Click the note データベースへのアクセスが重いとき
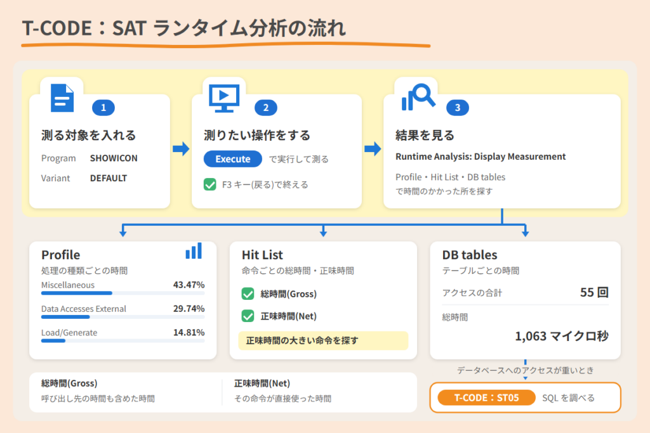This screenshot has height=433, width=650. pos(525,370)
